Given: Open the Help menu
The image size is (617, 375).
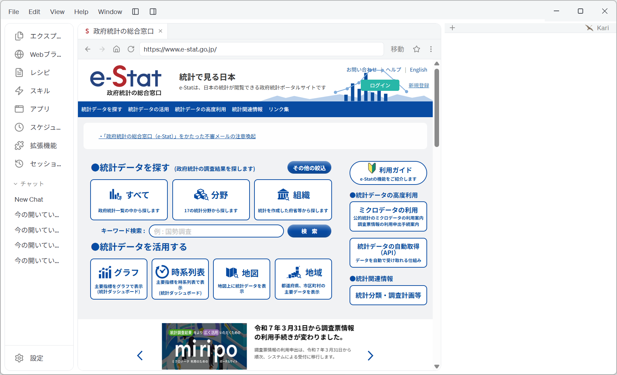Looking at the screenshot, I should point(81,12).
